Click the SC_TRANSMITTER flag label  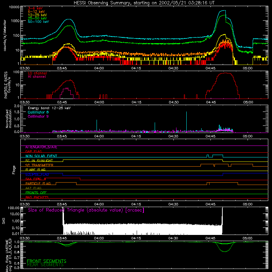click(x=39, y=165)
